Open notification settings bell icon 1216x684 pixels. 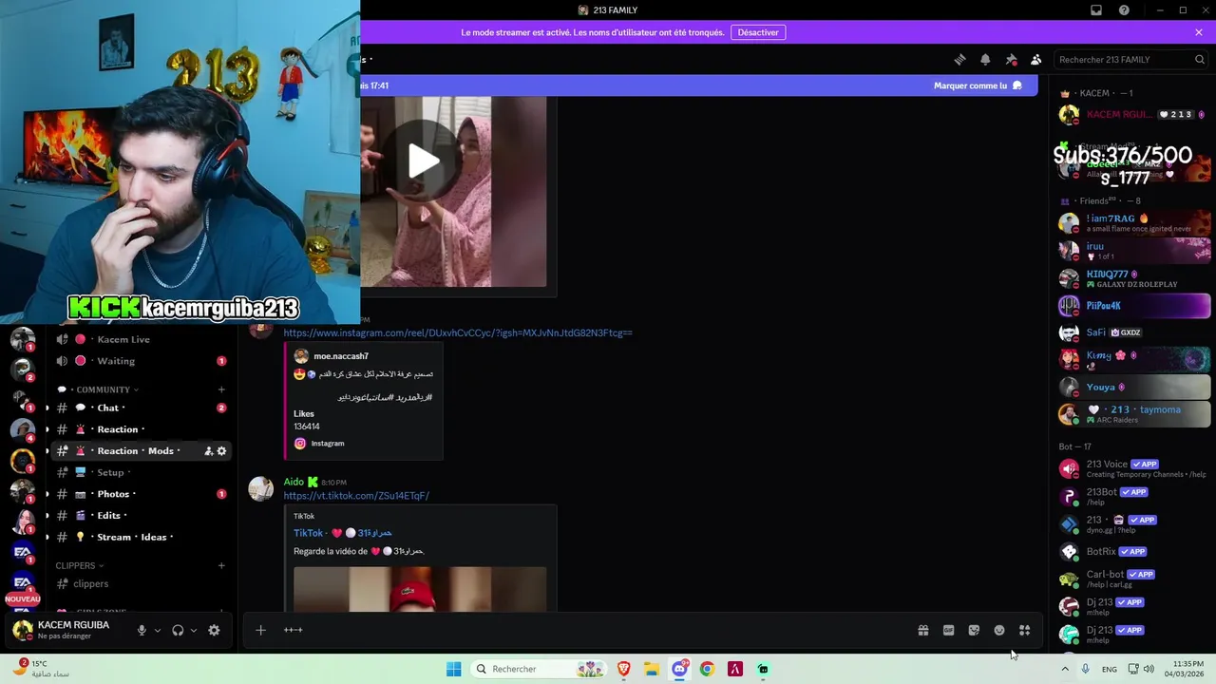point(985,59)
